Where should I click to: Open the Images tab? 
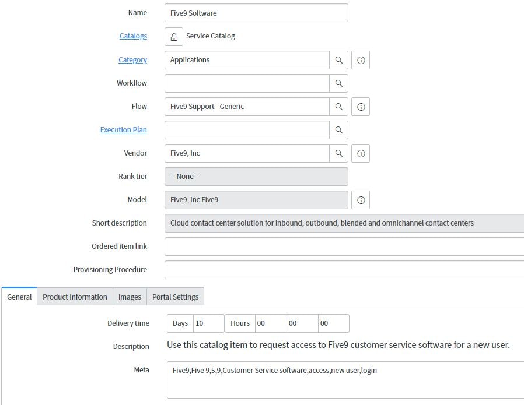tap(130, 297)
